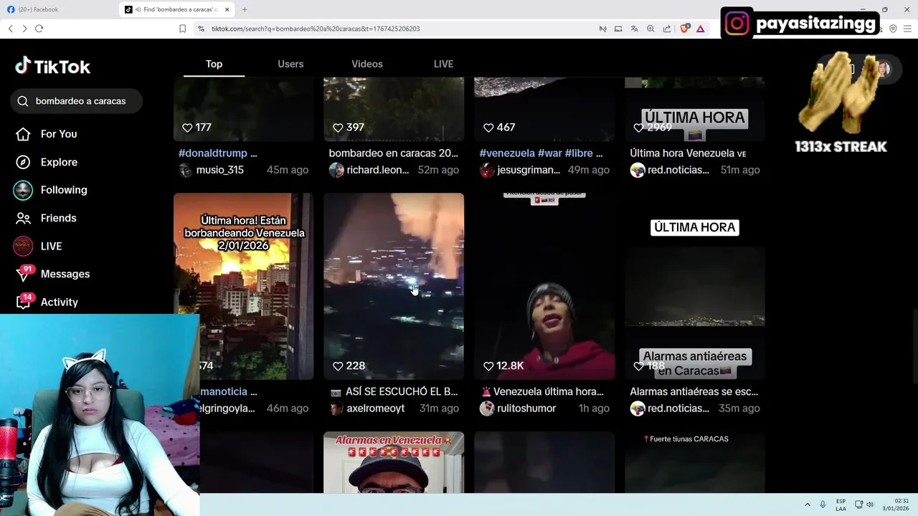The image size is (918, 516).
Task: Click caption 'bombardeo en caracas 20...'
Action: (394, 153)
